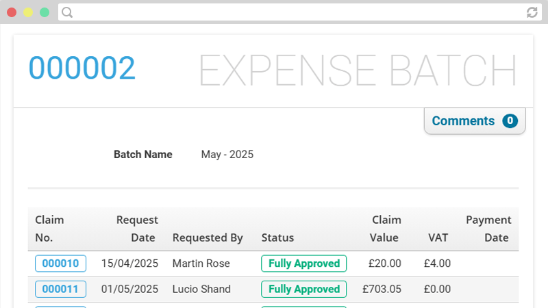Focus the browser address bar field
This screenshot has width=548, height=308.
tap(299, 12)
